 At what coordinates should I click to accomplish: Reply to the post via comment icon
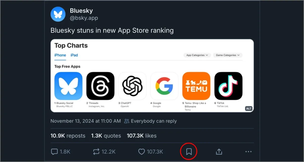pos(54,152)
